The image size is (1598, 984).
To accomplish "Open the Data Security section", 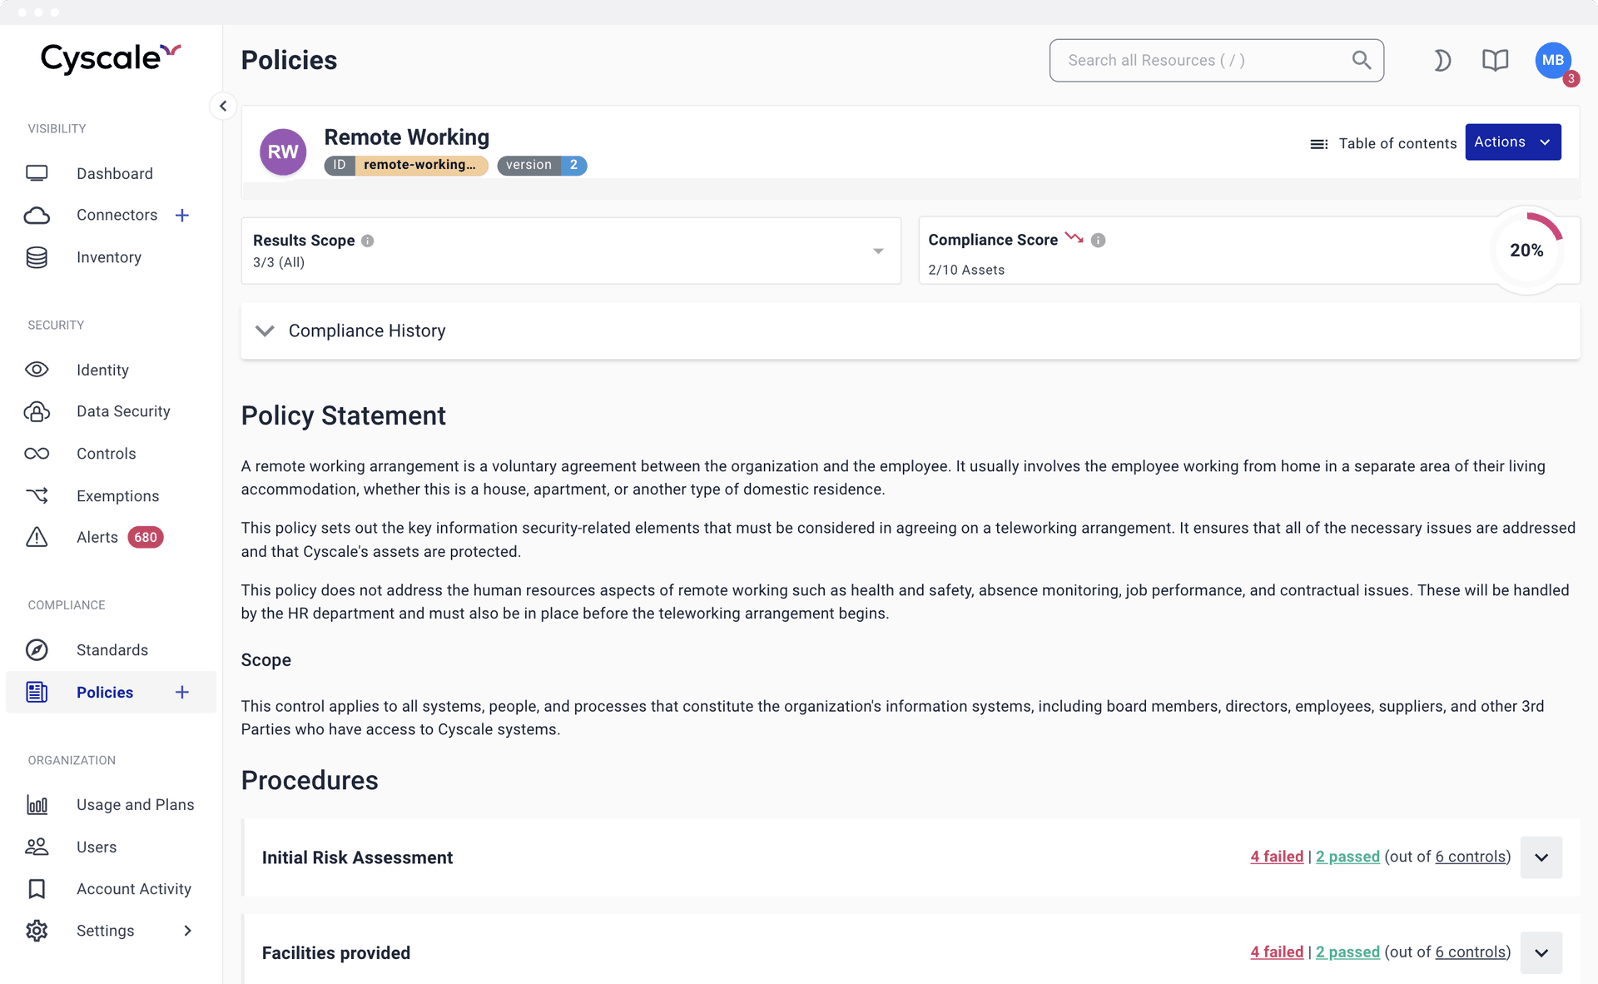I will 123,411.
